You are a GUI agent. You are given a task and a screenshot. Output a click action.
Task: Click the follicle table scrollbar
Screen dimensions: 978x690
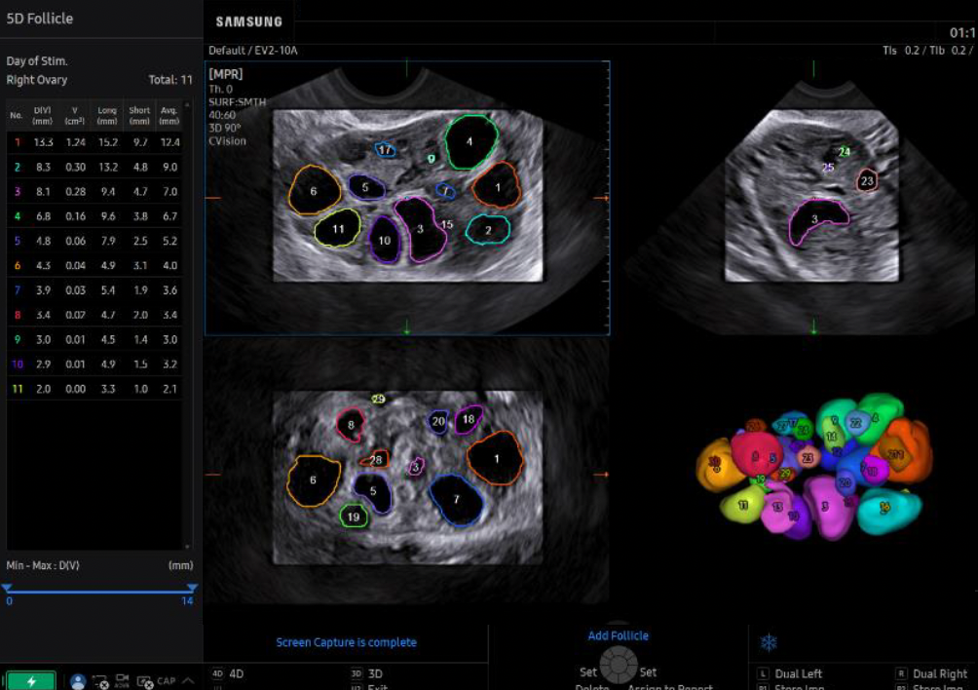coord(187,325)
